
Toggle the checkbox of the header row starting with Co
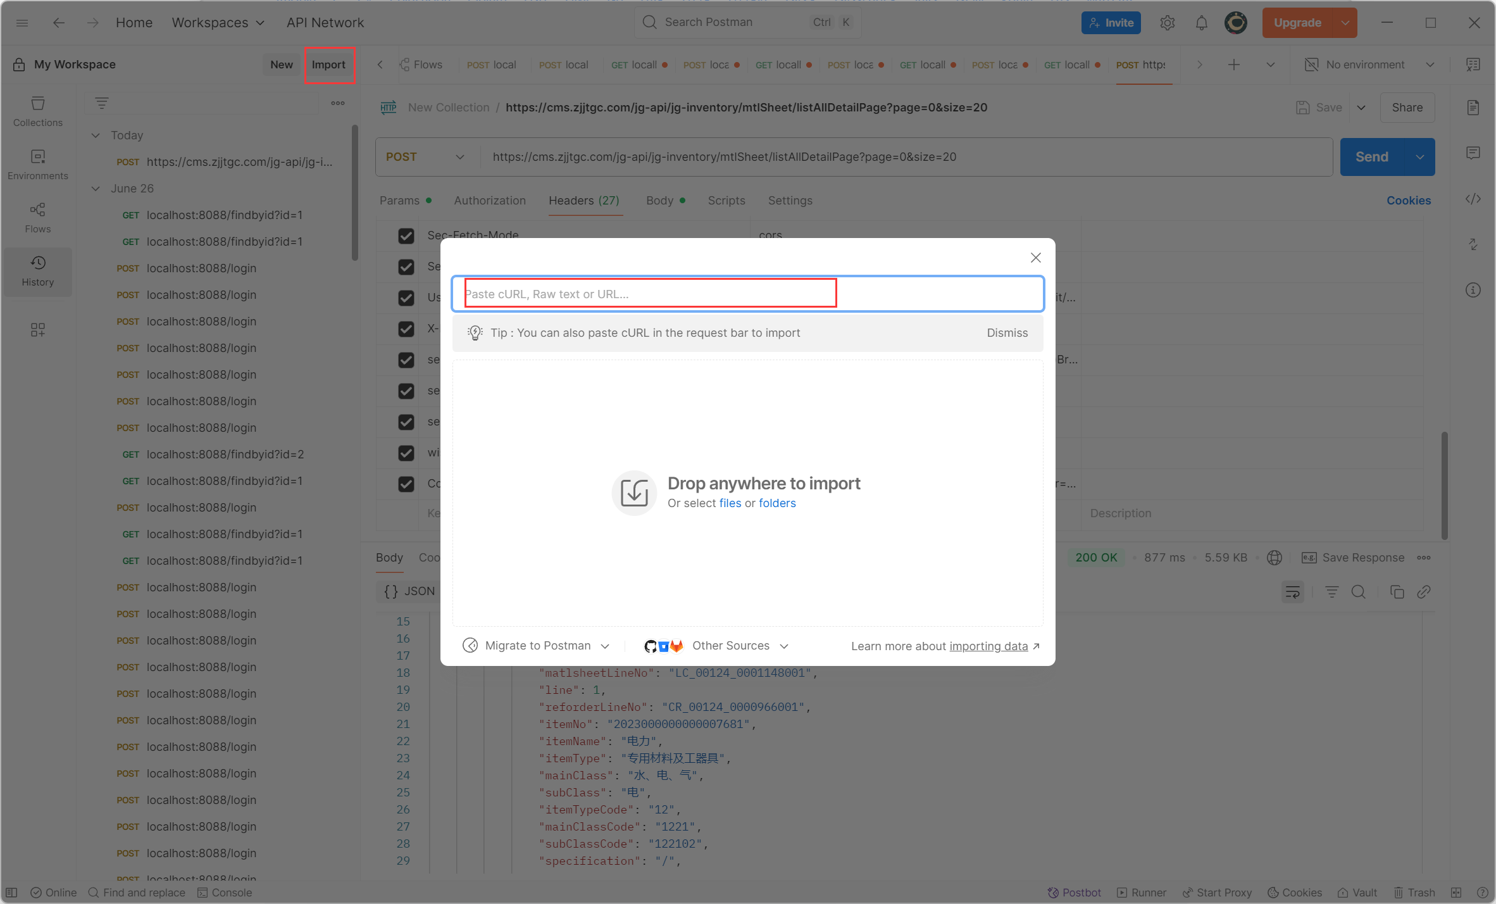[x=406, y=484]
